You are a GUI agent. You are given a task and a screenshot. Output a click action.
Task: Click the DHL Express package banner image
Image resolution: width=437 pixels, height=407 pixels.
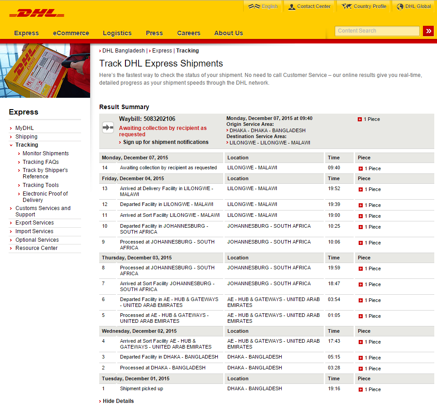tap(45, 71)
